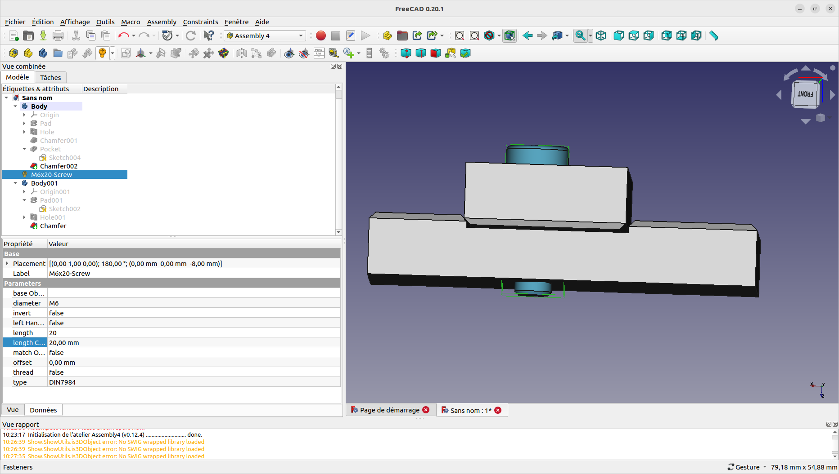Click the What's This help cursor icon

pyautogui.click(x=209, y=35)
